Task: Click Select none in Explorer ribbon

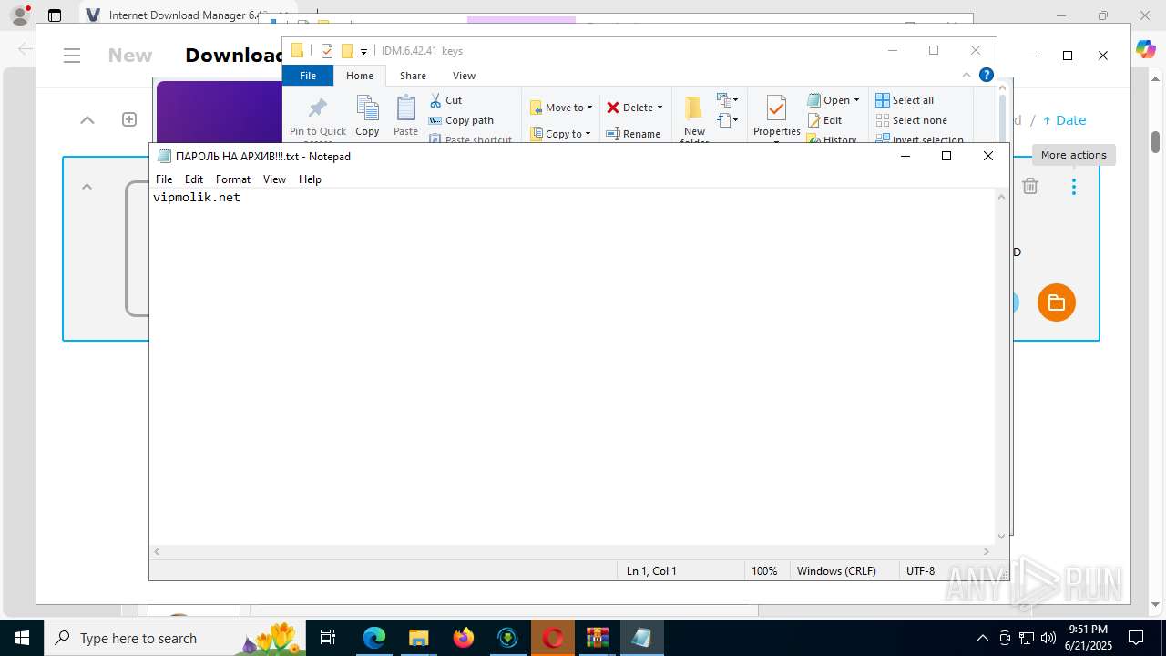Action: click(x=911, y=120)
